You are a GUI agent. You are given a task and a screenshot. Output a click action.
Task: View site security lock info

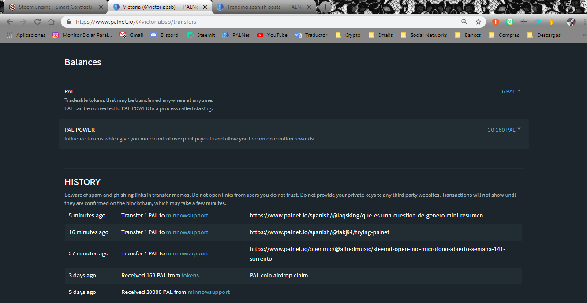pyautogui.click(x=69, y=22)
